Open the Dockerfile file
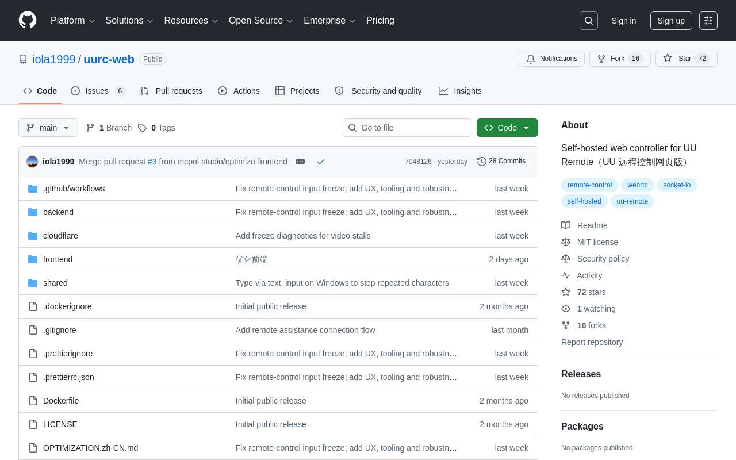Image resolution: width=736 pixels, height=460 pixels. click(61, 401)
